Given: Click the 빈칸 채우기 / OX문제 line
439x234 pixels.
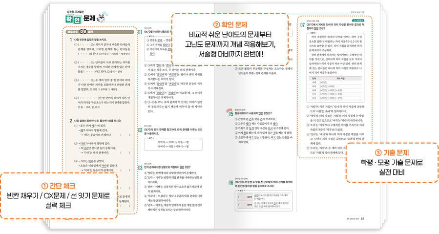Looking at the screenshot, I should coord(58,195).
